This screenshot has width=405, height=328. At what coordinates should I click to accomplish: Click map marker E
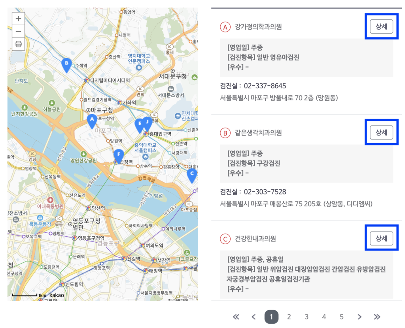pos(139,124)
